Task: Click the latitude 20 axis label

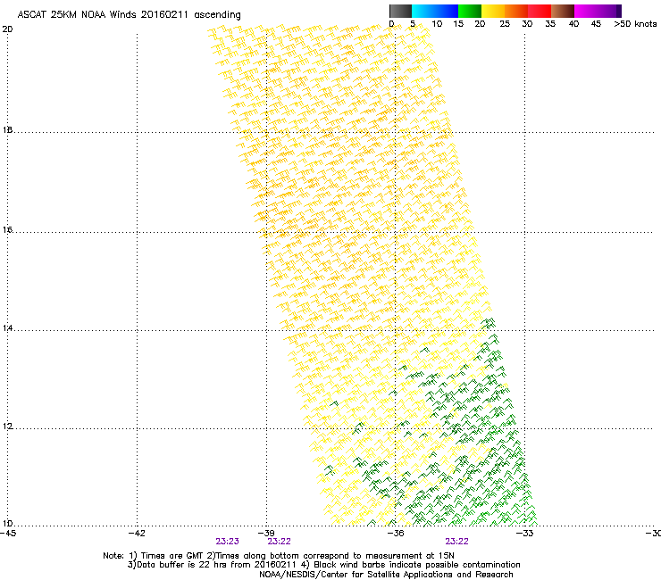Action: click(x=7, y=29)
